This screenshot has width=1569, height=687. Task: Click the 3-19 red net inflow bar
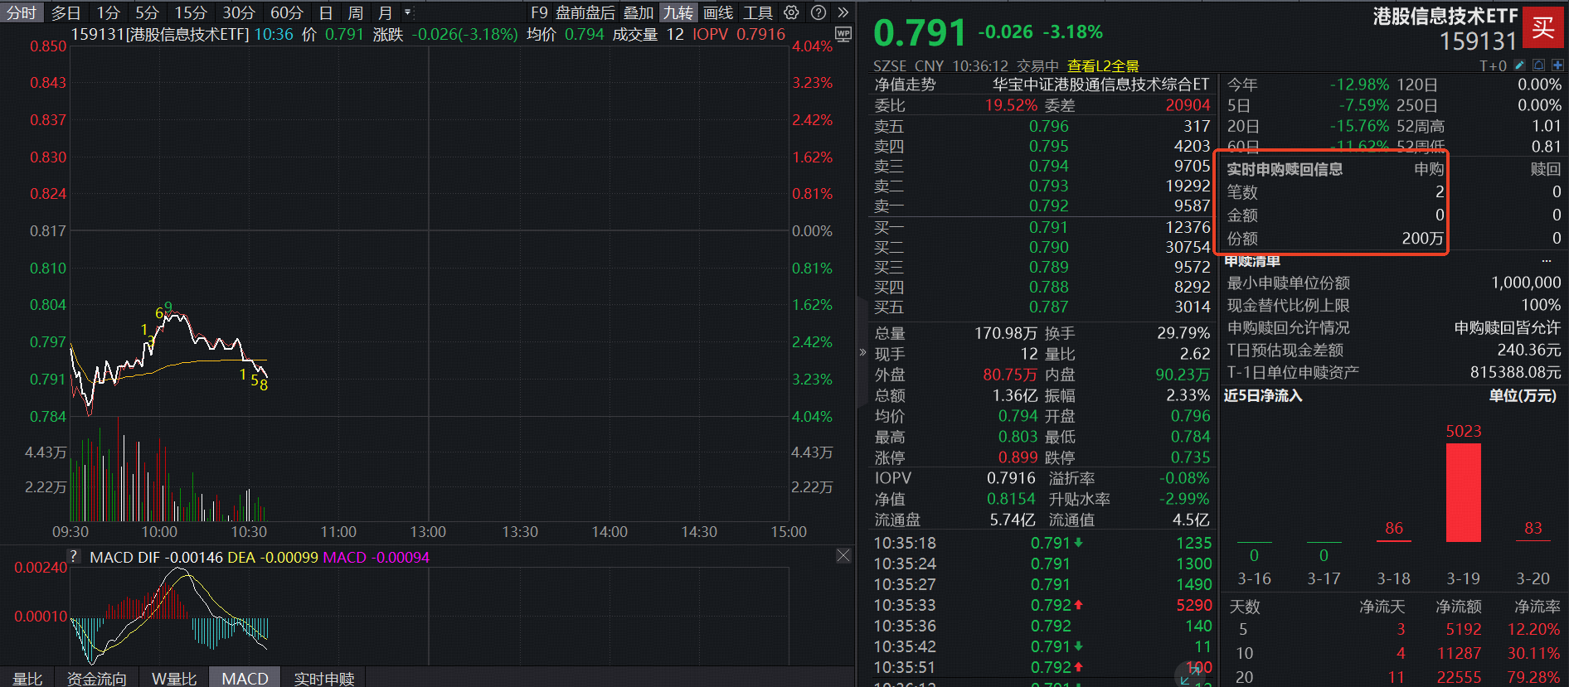pyautogui.click(x=1463, y=492)
